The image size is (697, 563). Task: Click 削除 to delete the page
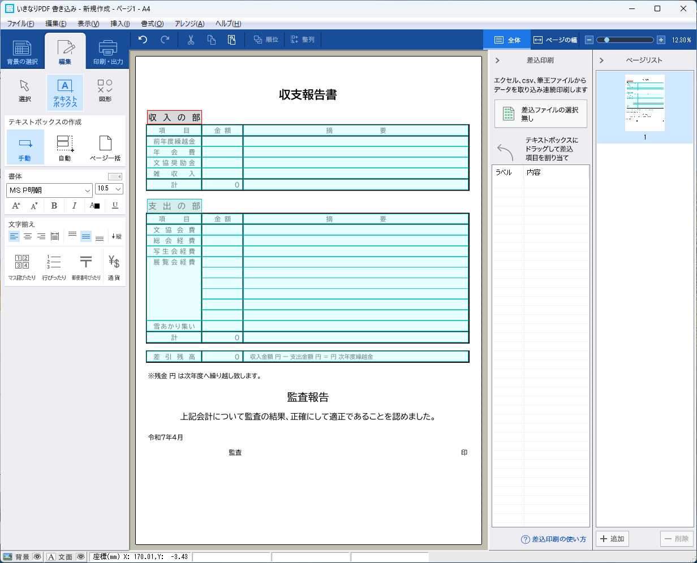677,539
